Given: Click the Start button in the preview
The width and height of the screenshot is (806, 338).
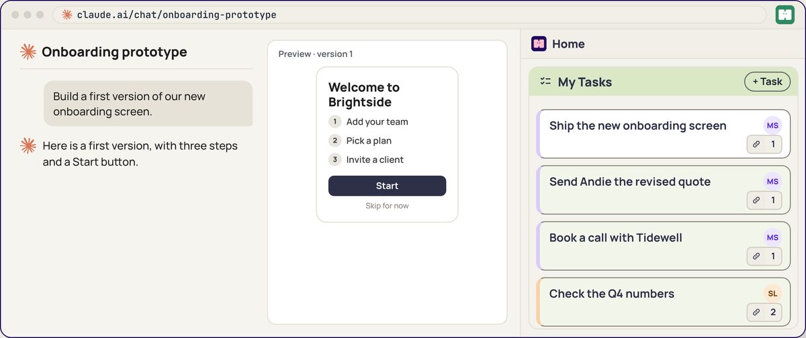Looking at the screenshot, I should 387,186.
